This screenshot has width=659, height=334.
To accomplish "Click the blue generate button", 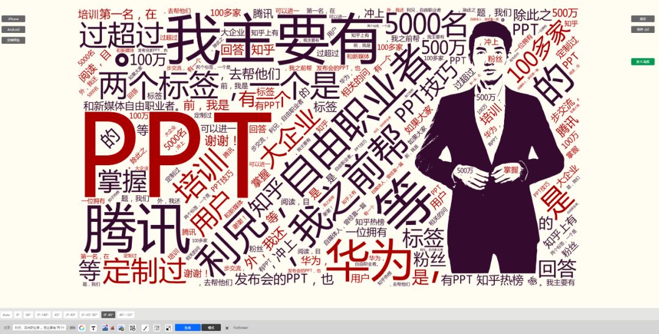I will point(188,328).
